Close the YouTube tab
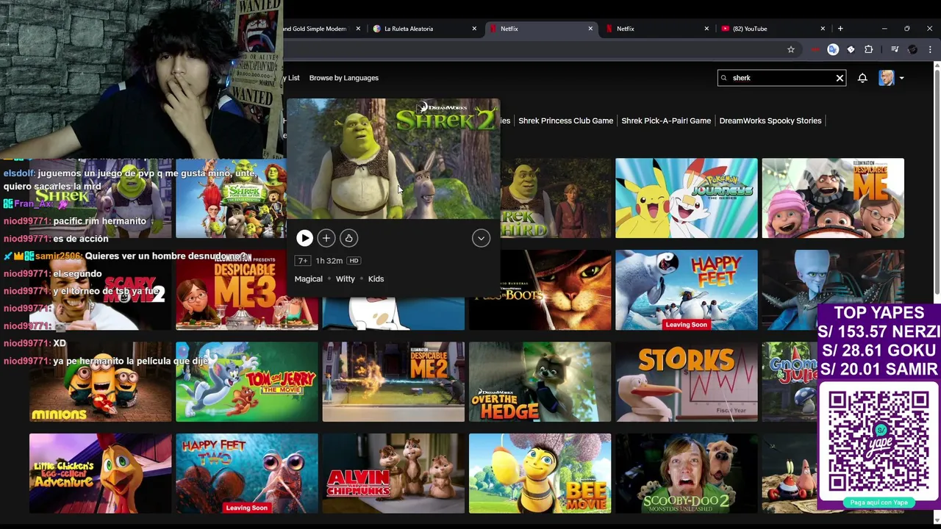 (x=823, y=29)
